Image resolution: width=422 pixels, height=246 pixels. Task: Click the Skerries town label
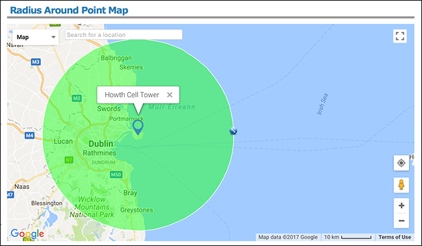point(131,67)
